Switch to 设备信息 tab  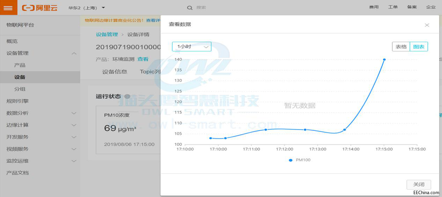[115, 72]
